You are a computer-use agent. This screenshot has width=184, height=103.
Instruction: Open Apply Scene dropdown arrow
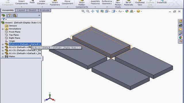click(135, 11)
